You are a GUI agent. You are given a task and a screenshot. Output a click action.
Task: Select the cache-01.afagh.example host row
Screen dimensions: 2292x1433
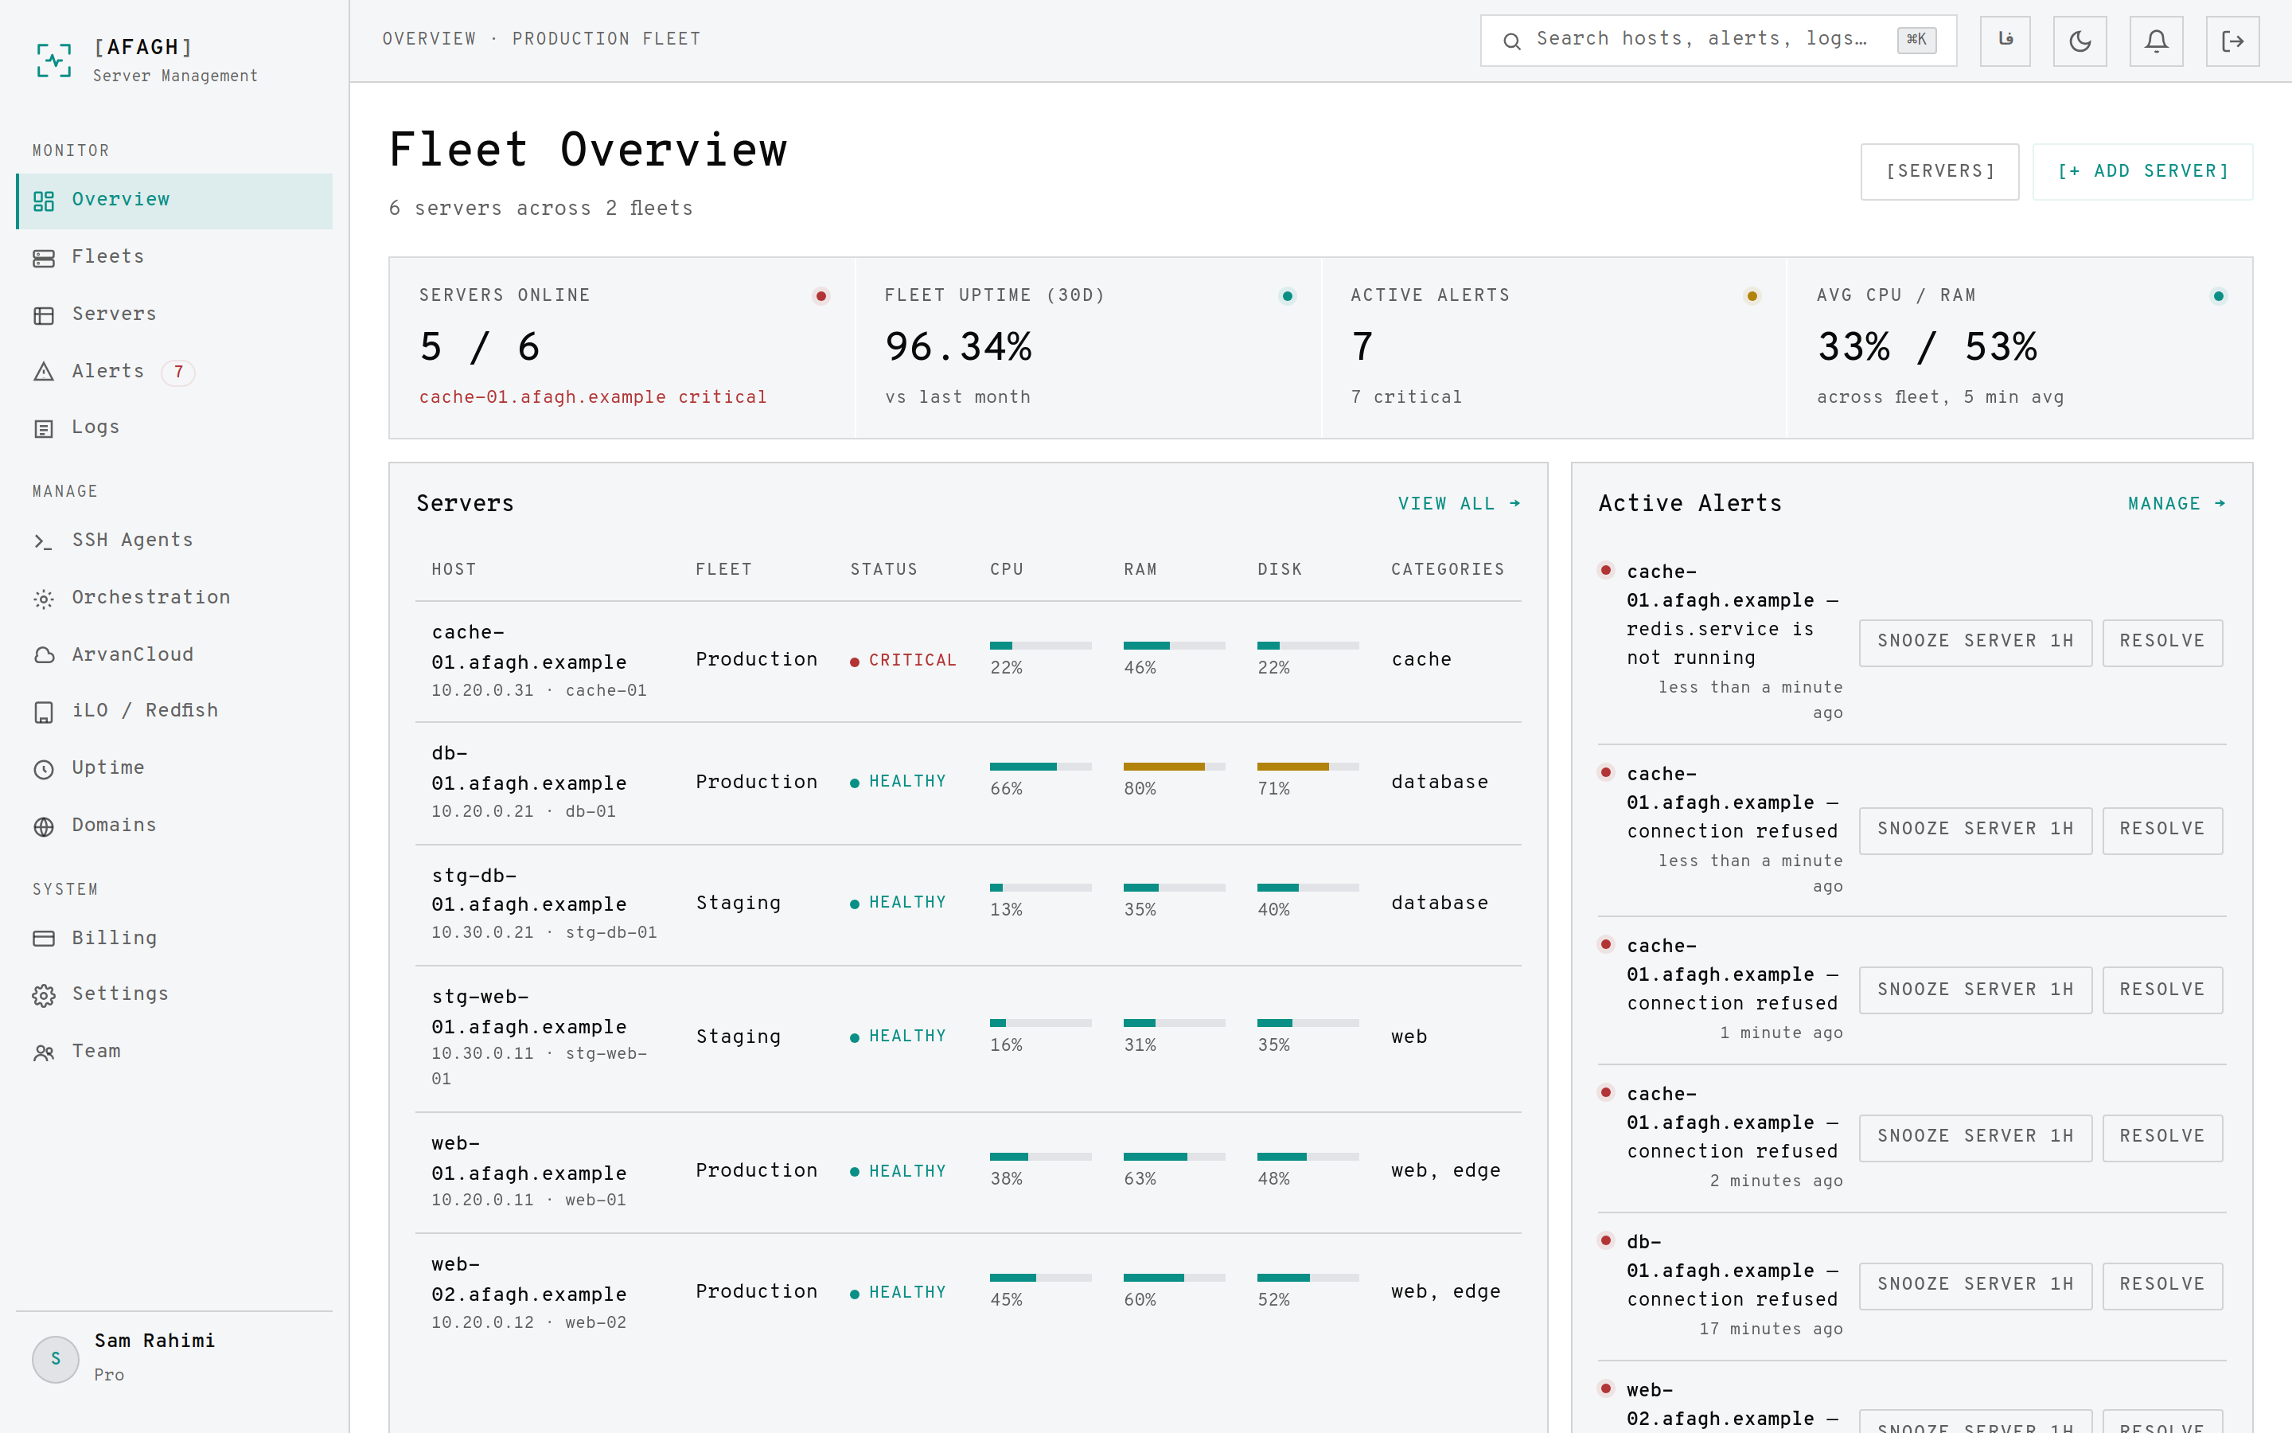click(x=968, y=662)
